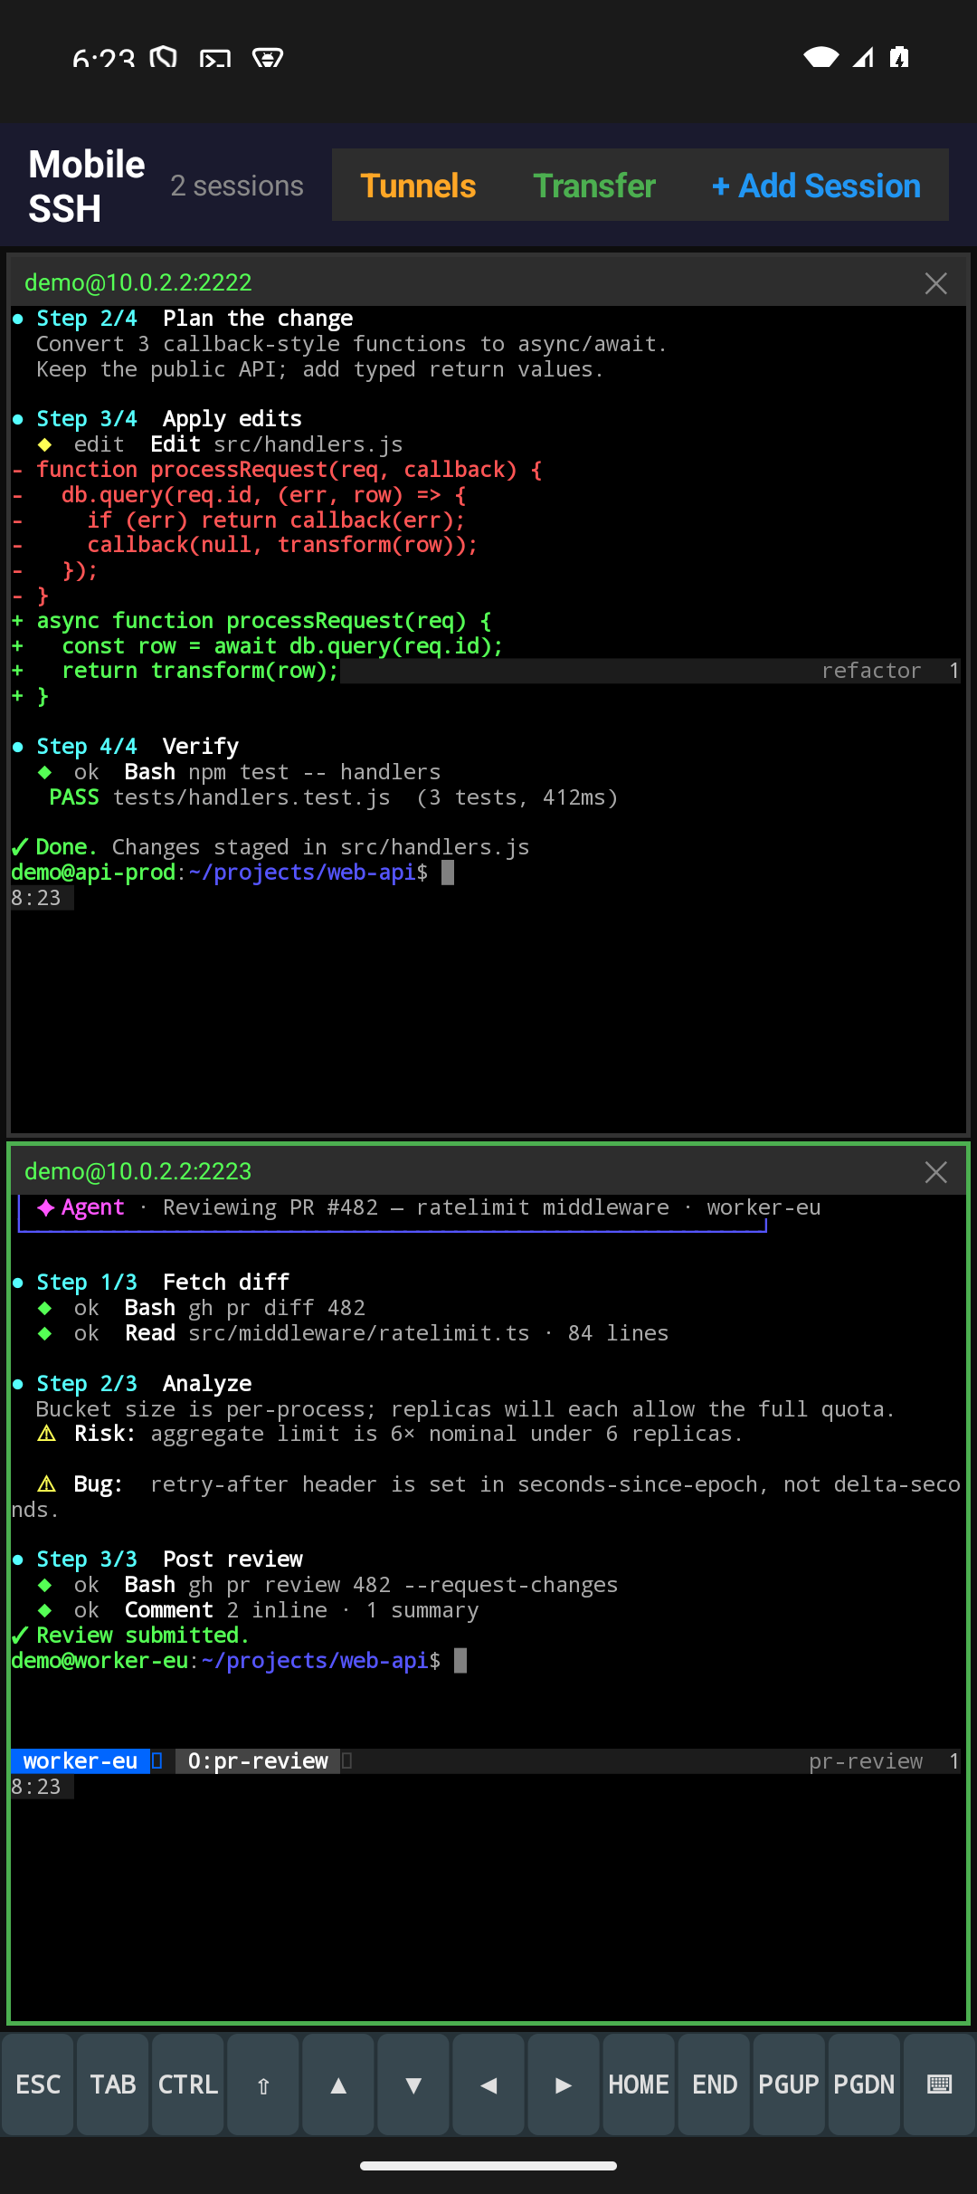Screen dimensions: 977x2194
Task: Tap the worker-eu tmux session label
Action: tap(80, 1760)
